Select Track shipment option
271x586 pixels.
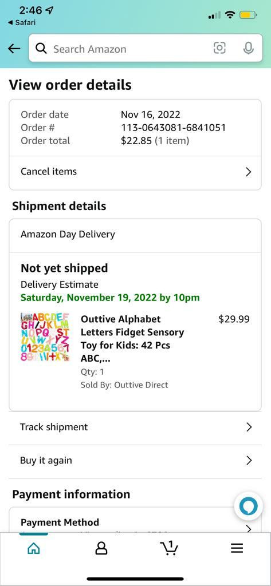tap(135, 427)
